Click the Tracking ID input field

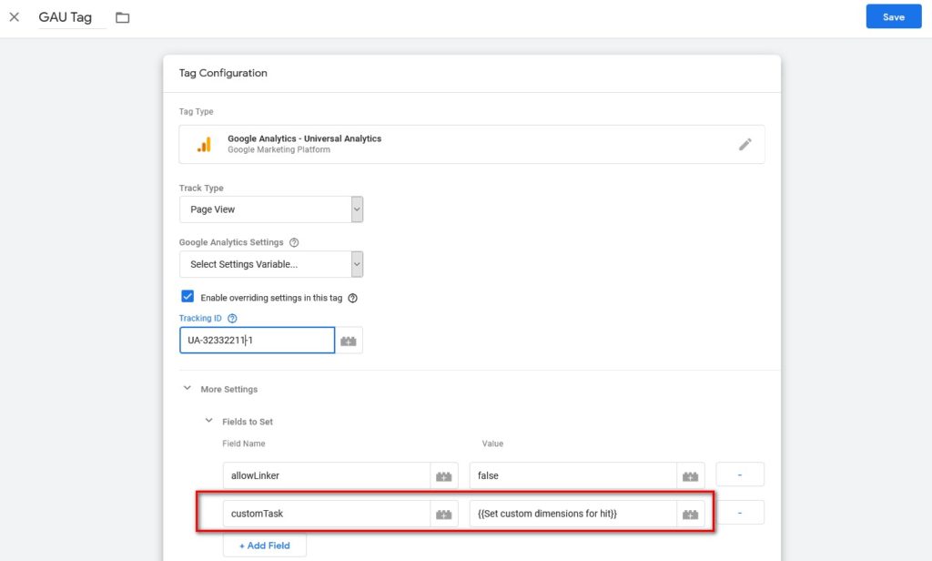[256, 341]
